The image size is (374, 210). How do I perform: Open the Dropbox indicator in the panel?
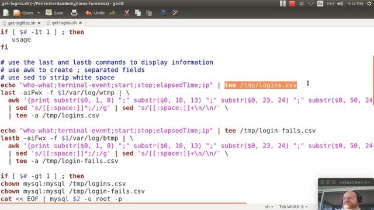(302, 3)
